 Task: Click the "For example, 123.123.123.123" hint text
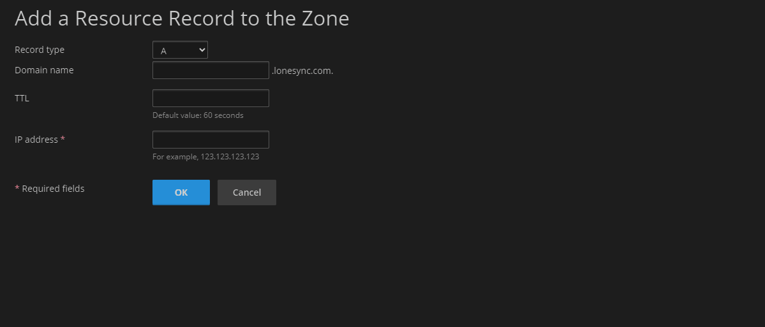click(x=205, y=156)
